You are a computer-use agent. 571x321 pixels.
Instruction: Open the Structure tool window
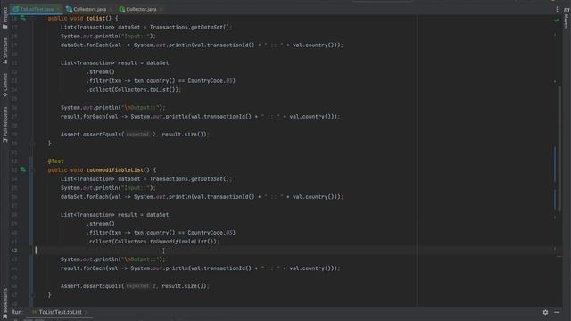pos(4,51)
